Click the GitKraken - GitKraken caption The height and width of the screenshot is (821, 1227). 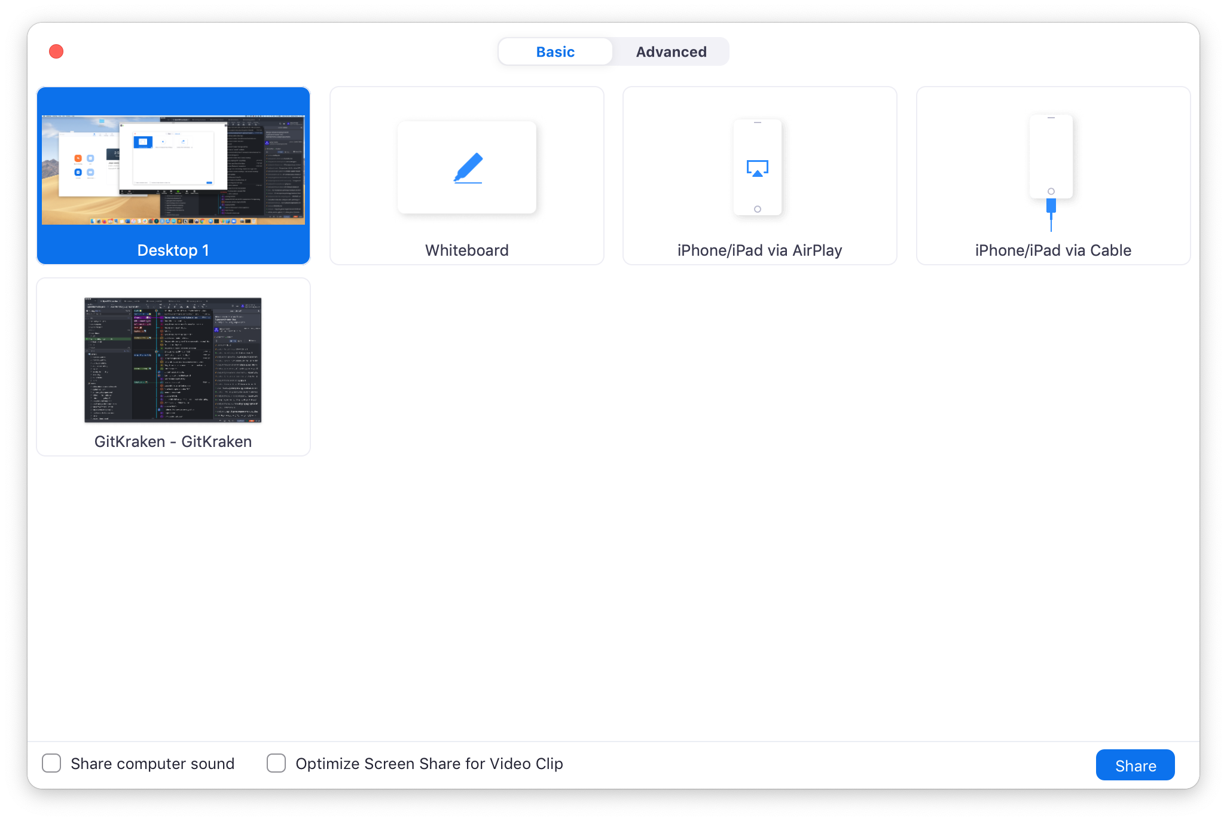tap(173, 442)
